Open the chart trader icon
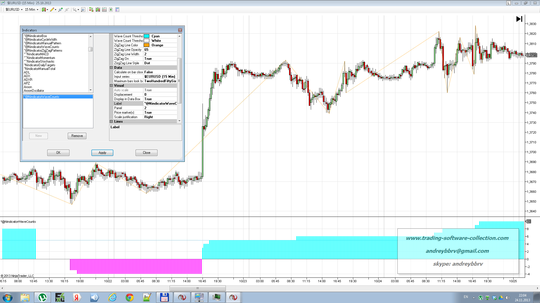Image resolution: width=540 pixels, height=303 pixels. (x=91, y=10)
